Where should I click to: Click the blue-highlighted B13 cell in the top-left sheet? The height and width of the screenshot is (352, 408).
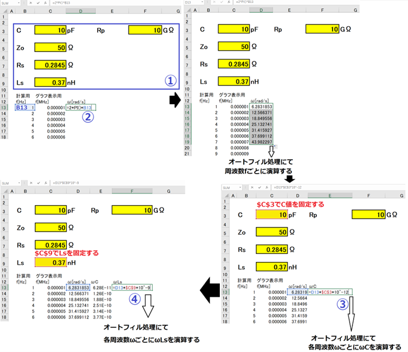[25, 108]
